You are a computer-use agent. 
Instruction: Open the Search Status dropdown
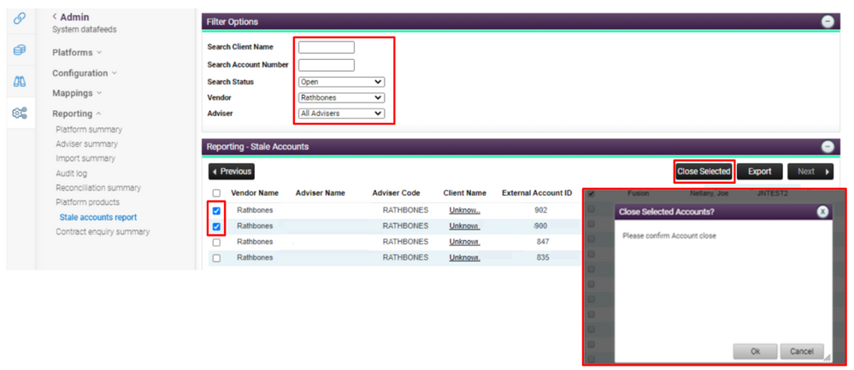(341, 82)
